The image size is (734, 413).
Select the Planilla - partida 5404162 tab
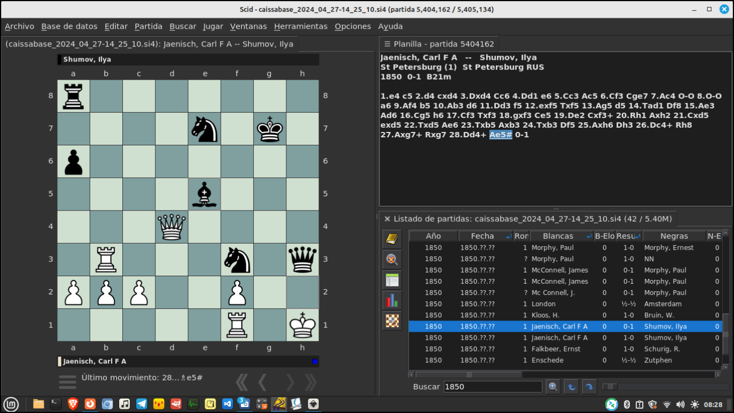tap(439, 44)
